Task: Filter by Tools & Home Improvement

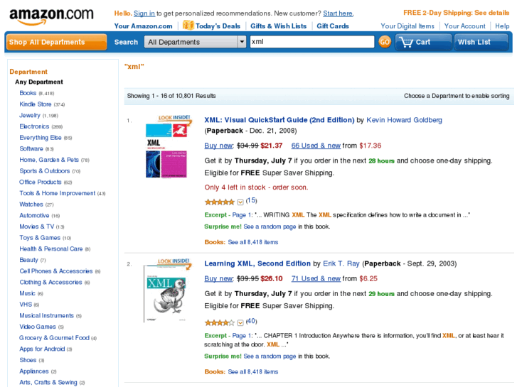Action: point(58,193)
